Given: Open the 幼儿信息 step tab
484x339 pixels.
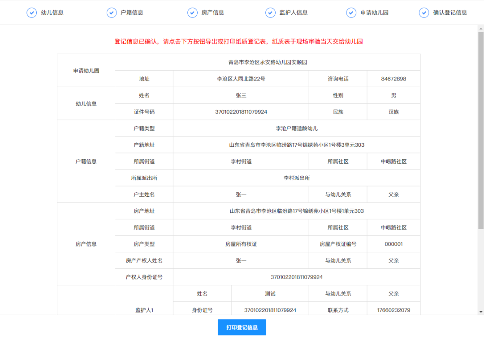Looking at the screenshot, I should [52, 13].
